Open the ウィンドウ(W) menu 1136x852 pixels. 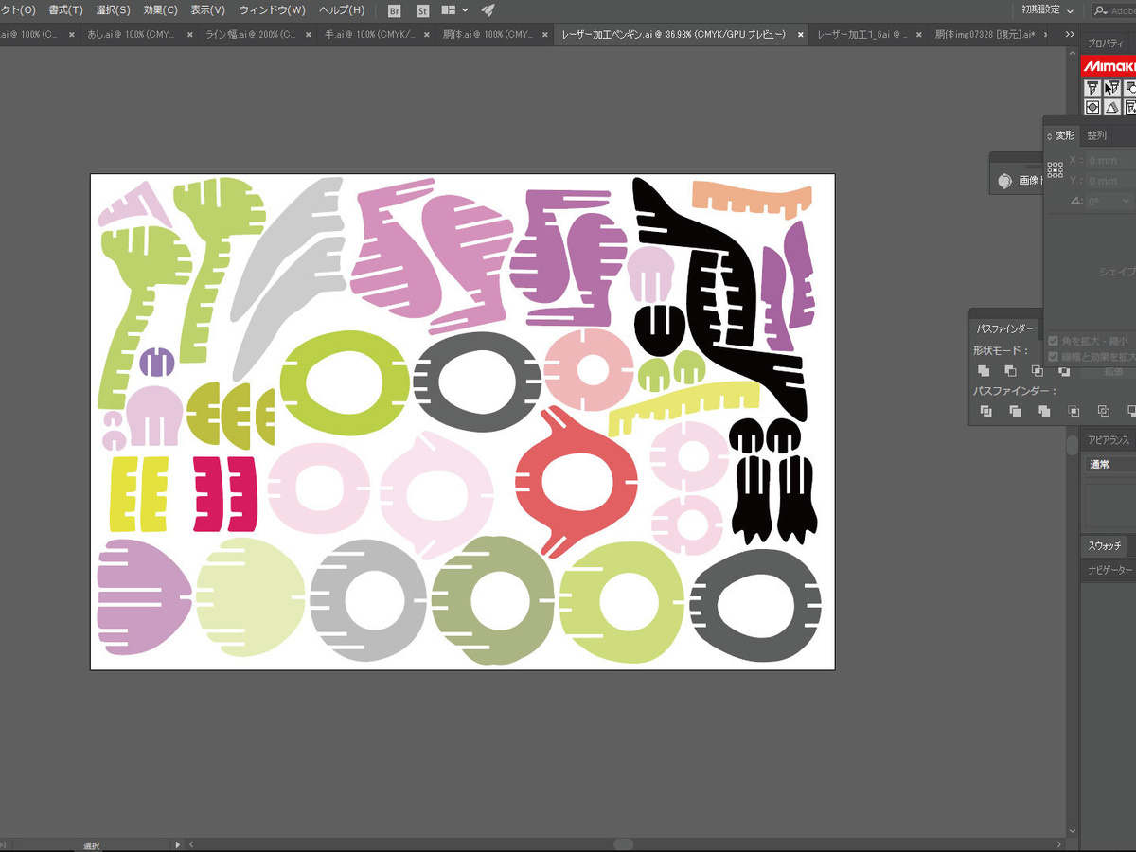point(272,10)
